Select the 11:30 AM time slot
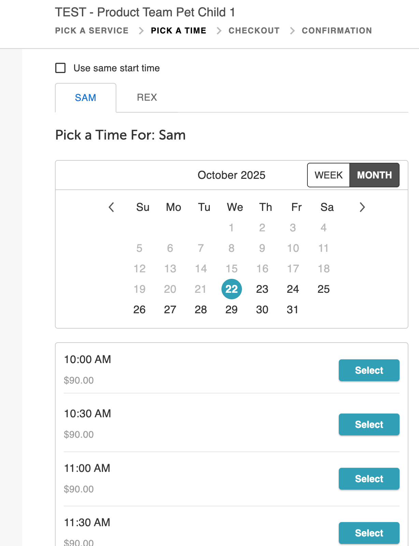Viewport: 419px width, 546px height. tap(369, 533)
